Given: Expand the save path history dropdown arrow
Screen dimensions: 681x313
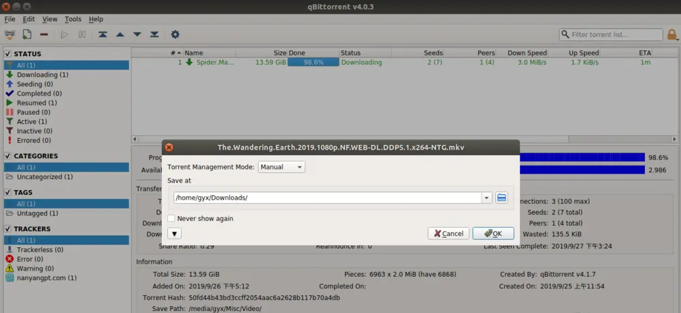Looking at the screenshot, I should 486,198.
